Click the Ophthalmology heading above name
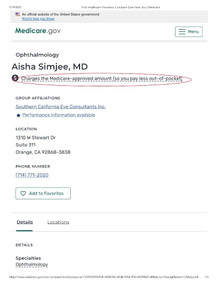The height and width of the screenshot is (284, 218). click(x=37, y=55)
